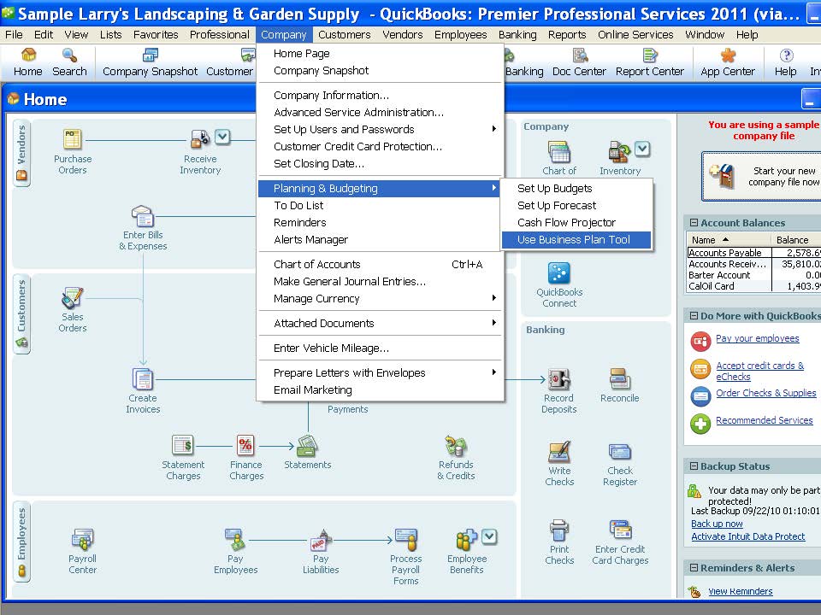The image size is (821, 615).
Task: Click the Help toolbar button
Action: click(x=785, y=62)
